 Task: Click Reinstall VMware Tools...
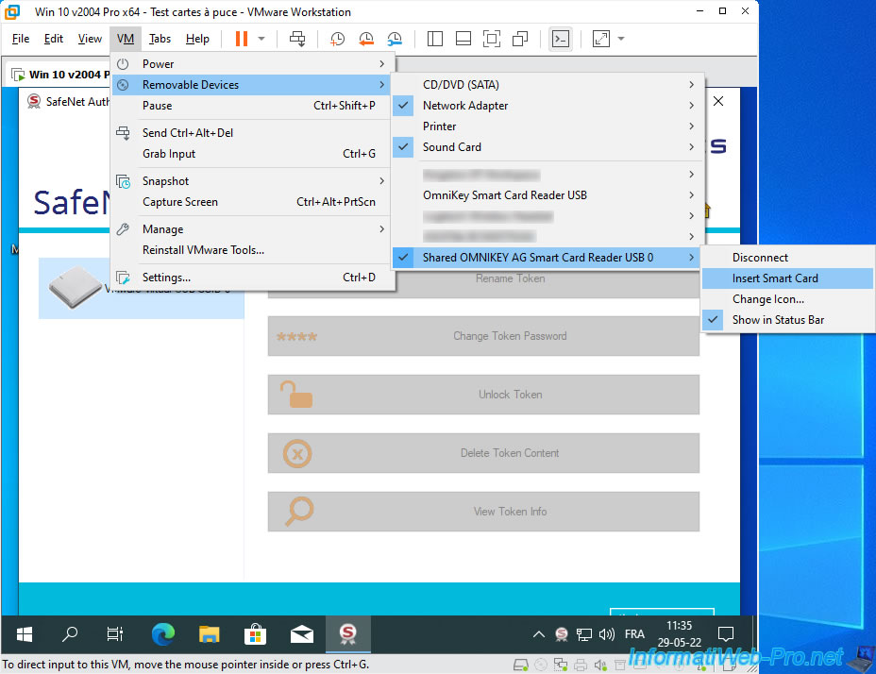(x=253, y=250)
